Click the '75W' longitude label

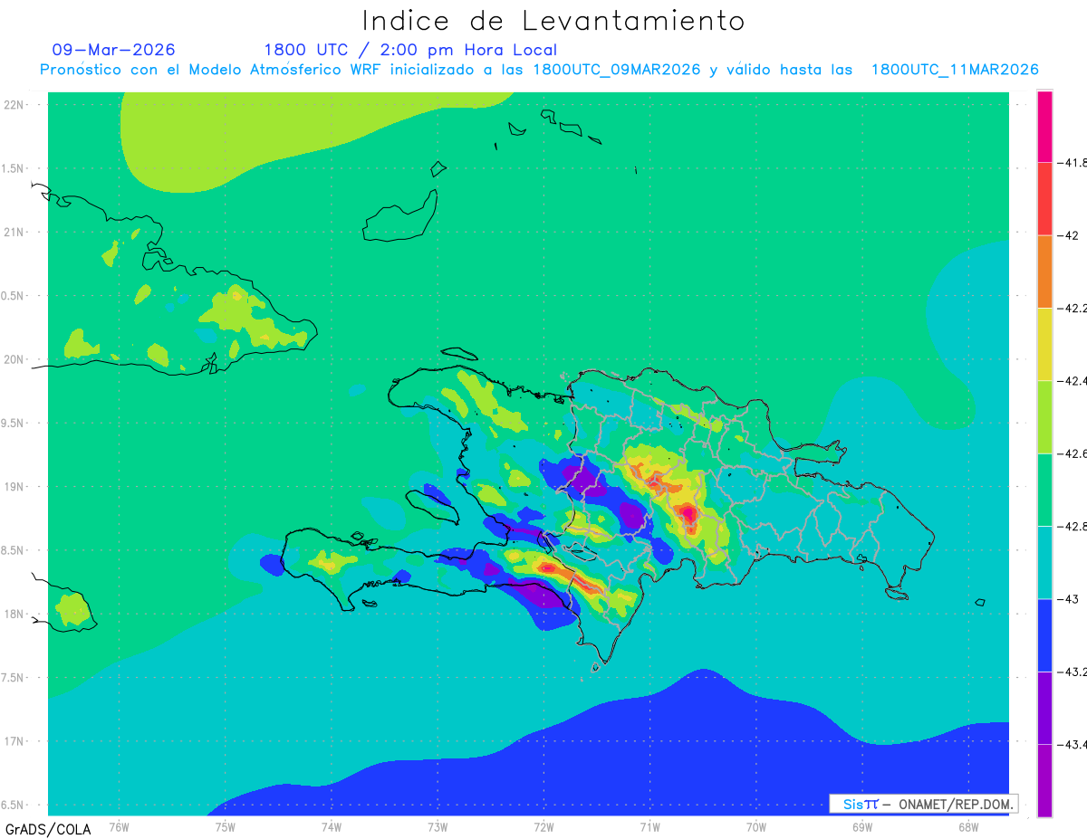coord(226,826)
